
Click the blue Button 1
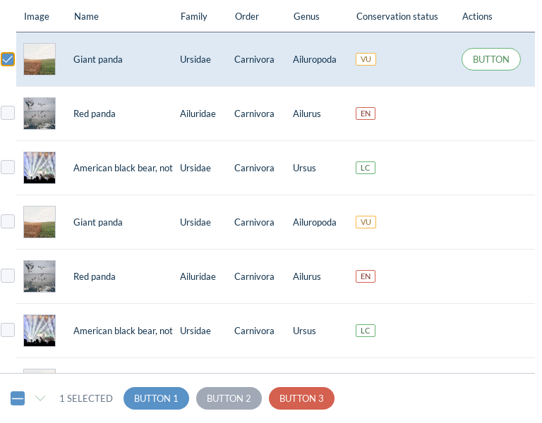(156, 398)
